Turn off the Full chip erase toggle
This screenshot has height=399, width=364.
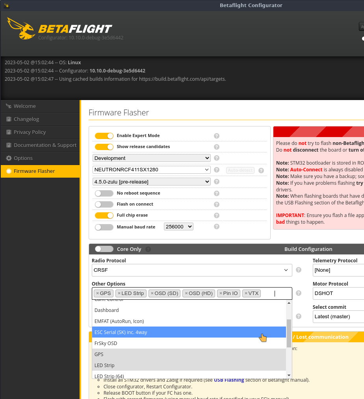click(x=104, y=215)
